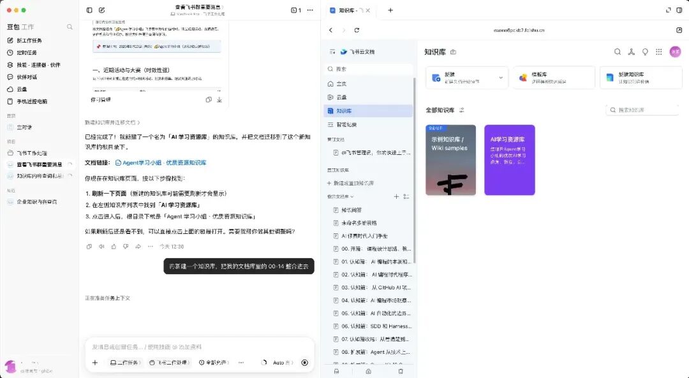Screen dimensions: 689x378
Task: Expand the 新建知识库并迁移文档 step summary
Action: (x=112, y=122)
